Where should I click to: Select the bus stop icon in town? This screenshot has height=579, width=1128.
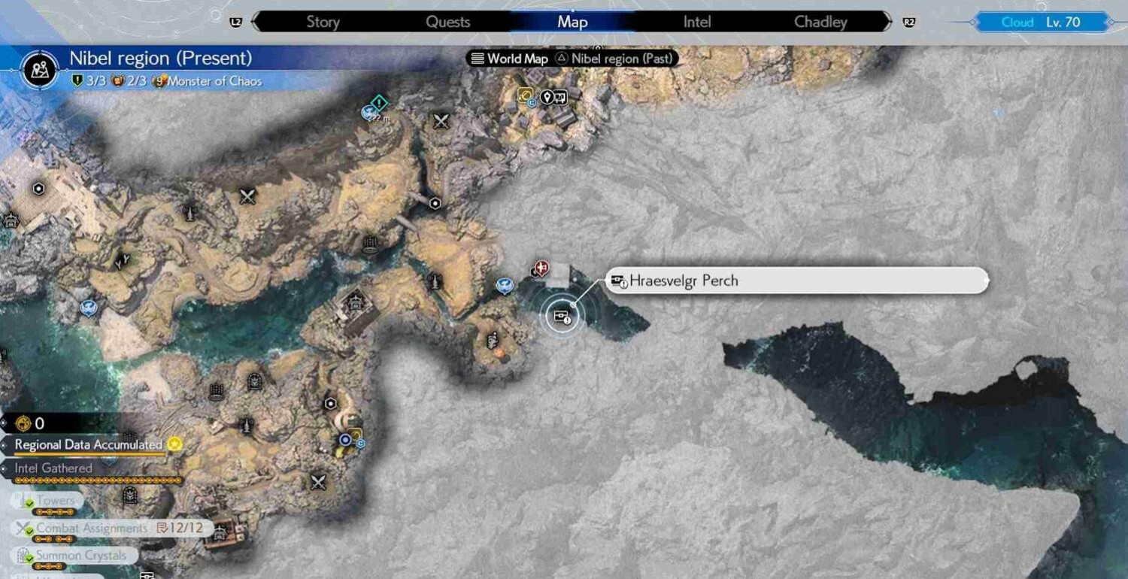(x=561, y=96)
